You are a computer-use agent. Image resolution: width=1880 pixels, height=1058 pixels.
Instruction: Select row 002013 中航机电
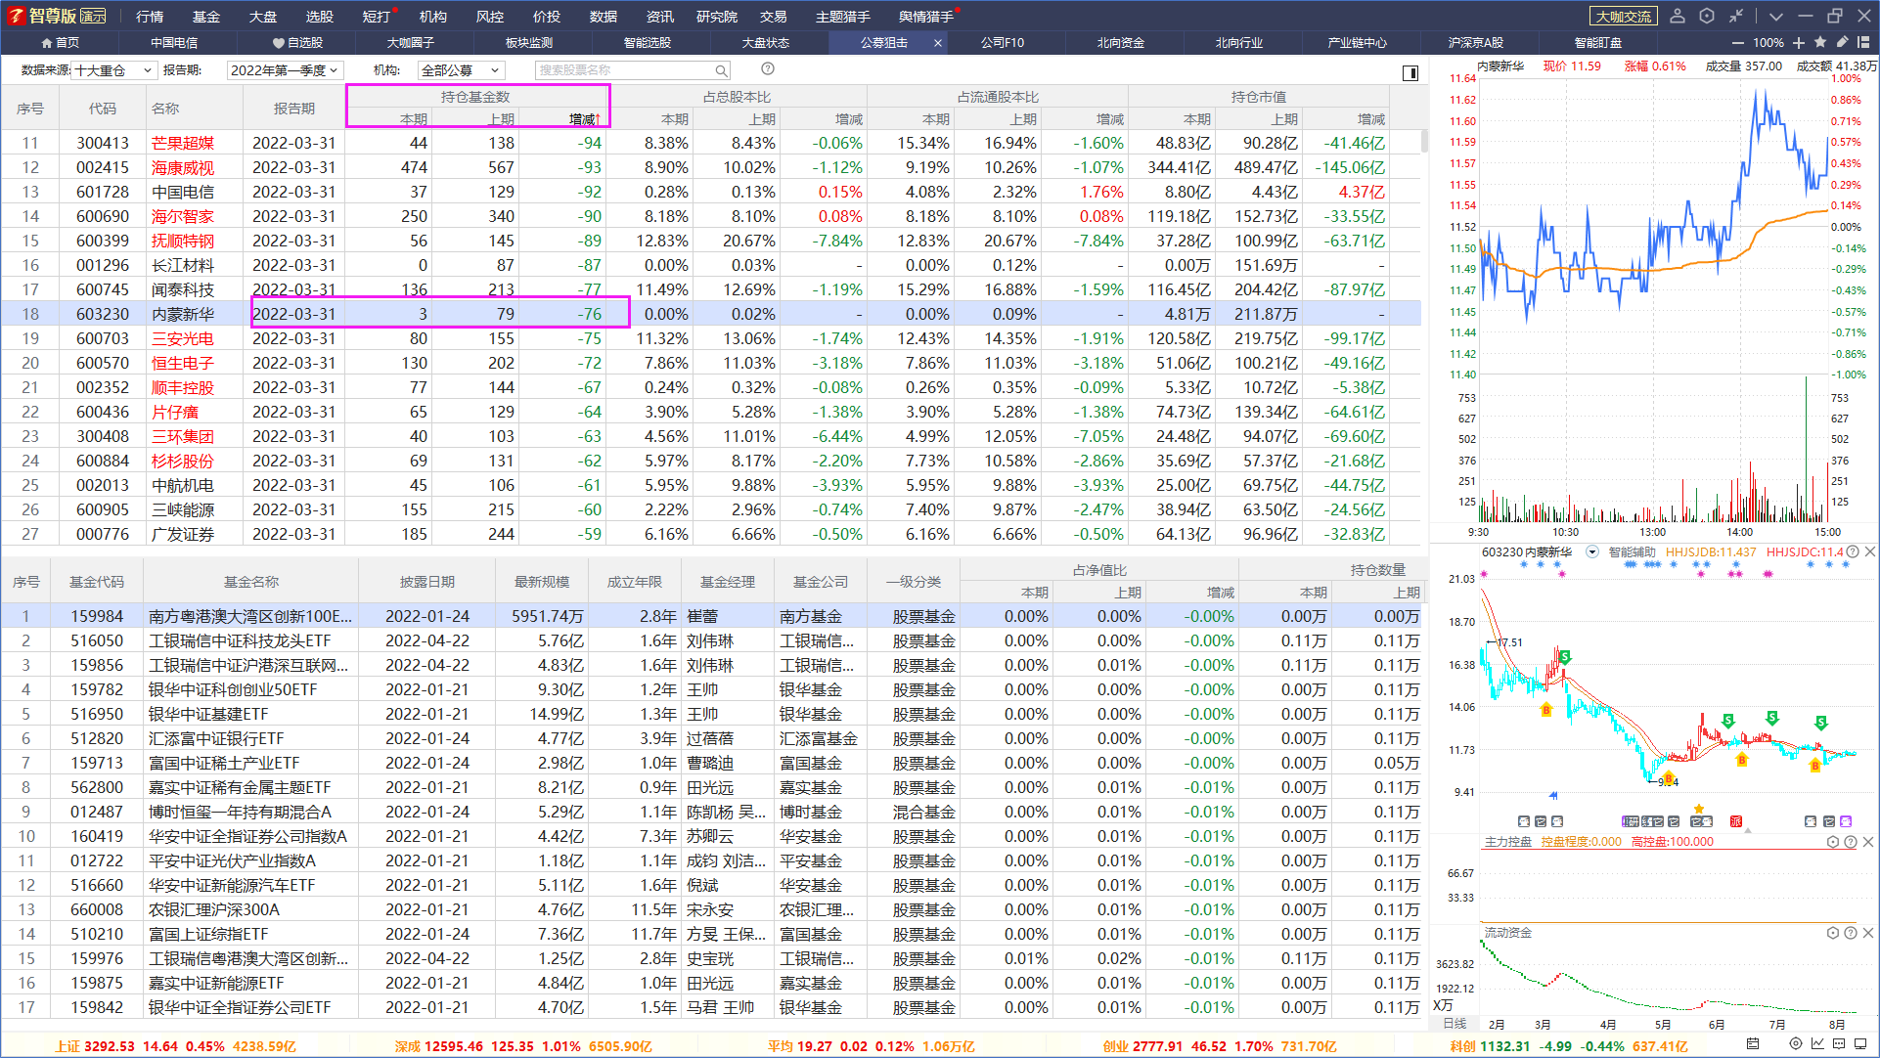click(711, 485)
